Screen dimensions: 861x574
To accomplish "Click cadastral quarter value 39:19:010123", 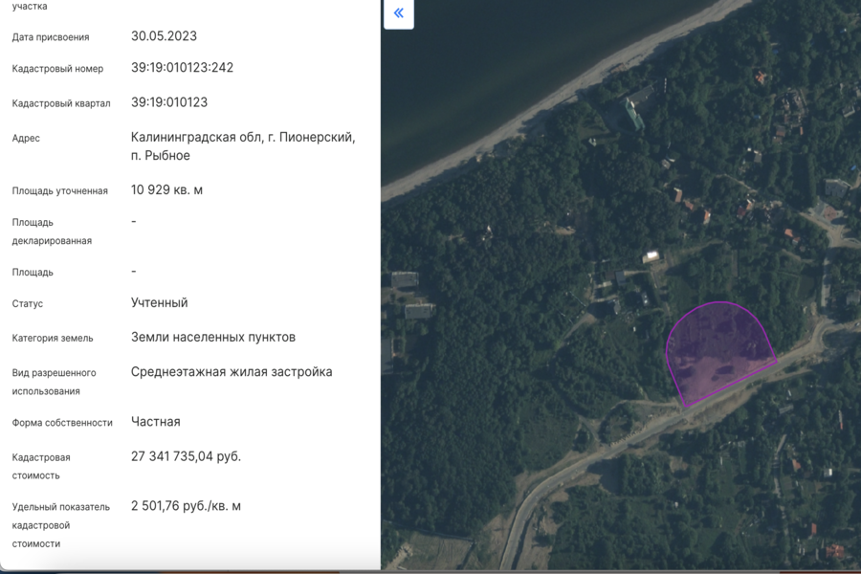I will [169, 102].
